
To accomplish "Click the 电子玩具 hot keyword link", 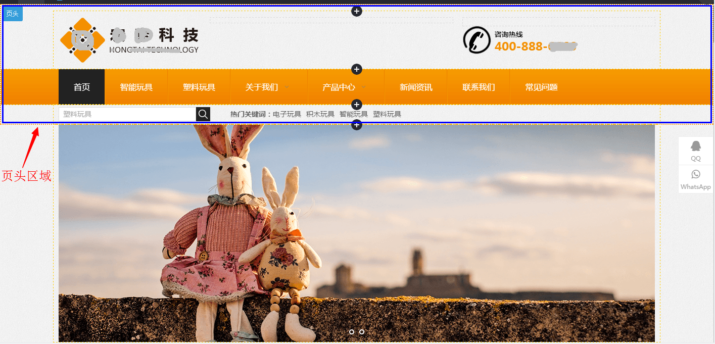I will click(287, 114).
